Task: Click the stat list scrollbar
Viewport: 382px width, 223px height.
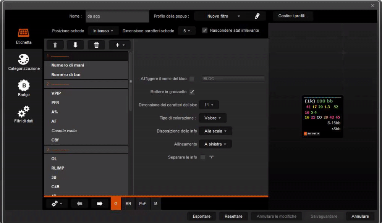Action: pyautogui.click(x=131, y=82)
